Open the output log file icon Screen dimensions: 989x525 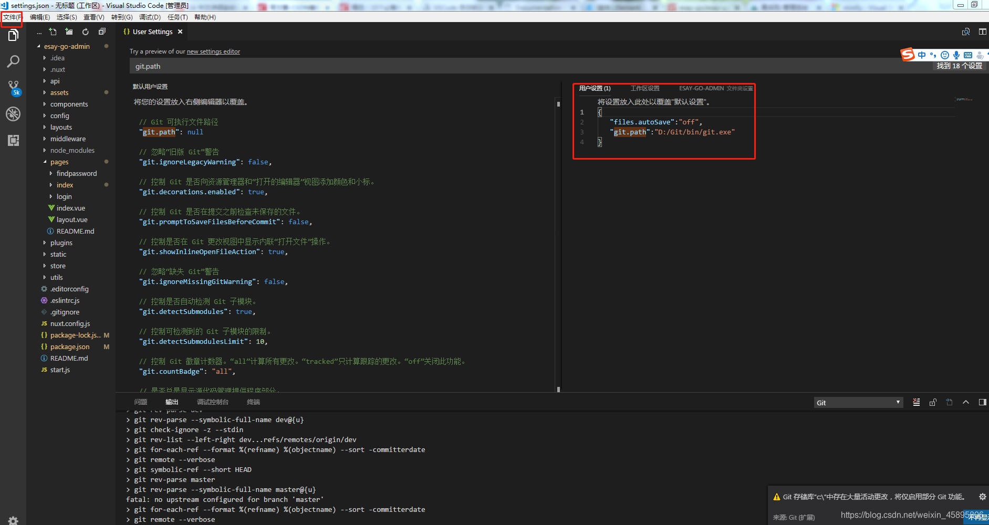click(x=949, y=402)
